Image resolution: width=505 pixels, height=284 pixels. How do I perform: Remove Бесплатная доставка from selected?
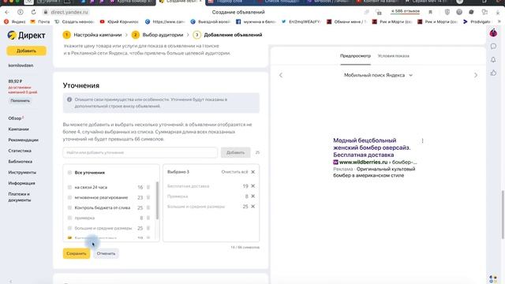[252, 186]
